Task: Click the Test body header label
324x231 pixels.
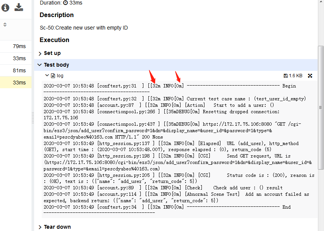Action: pyautogui.click(x=56, y=65)
